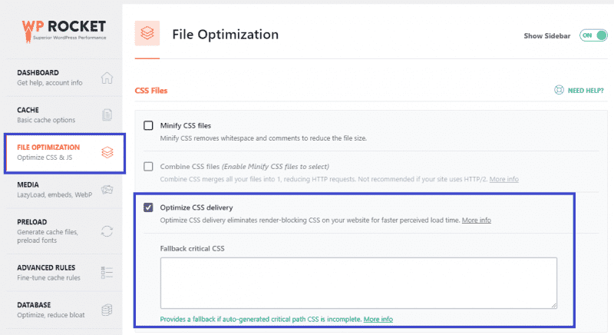Click inside the Fallback critical CSS textarea
The width and height of the screenshot is (614, 335).
(x=358, y=283)
